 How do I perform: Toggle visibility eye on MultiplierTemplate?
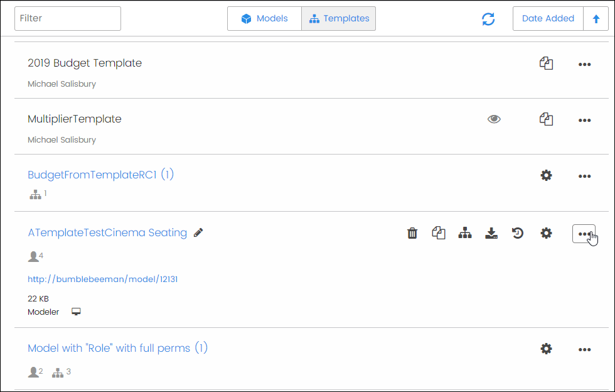494,119
